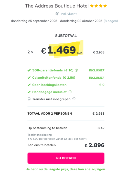Screen dimensions: 128x177
Task: Click the SGR-garantiefonds (€ 10) label
Action: pyautogui.click(x=53, y=70)
